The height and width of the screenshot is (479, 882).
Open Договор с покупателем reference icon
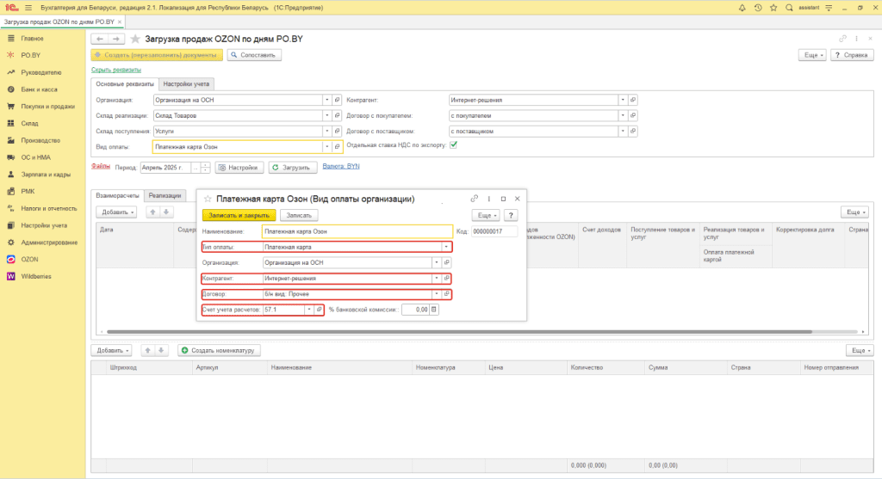[633, 116]
